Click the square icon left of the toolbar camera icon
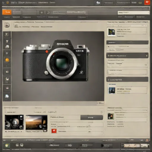Screen dimensions: 152x152 pos(42,12)
